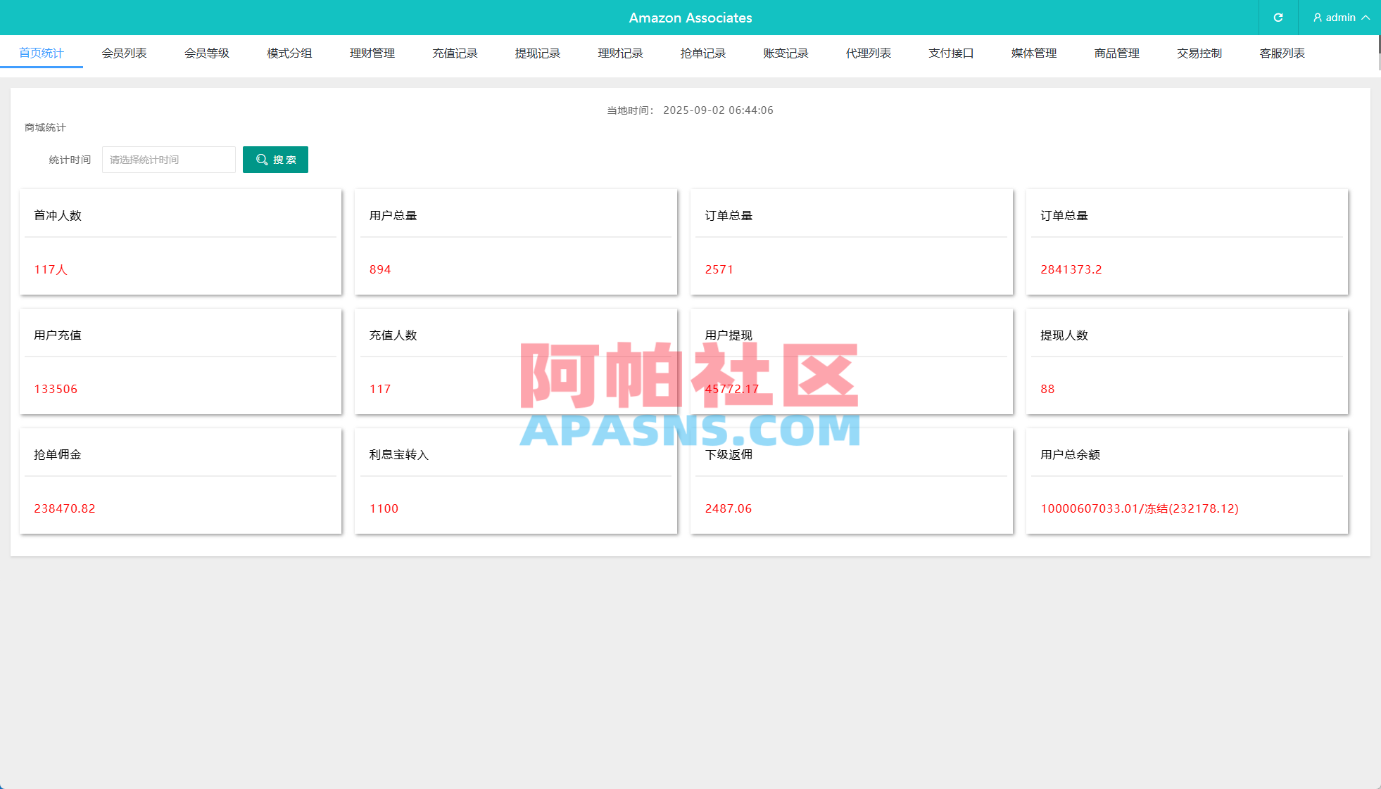Open 账变记录 account change records
This screenshot has height=789, width=1381.
[x=785, y=53]
